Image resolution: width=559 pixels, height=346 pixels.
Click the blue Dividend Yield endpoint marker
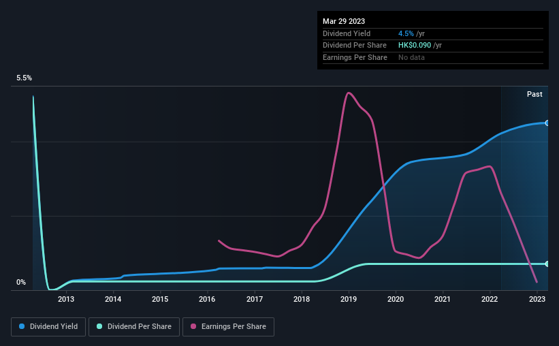547,123
